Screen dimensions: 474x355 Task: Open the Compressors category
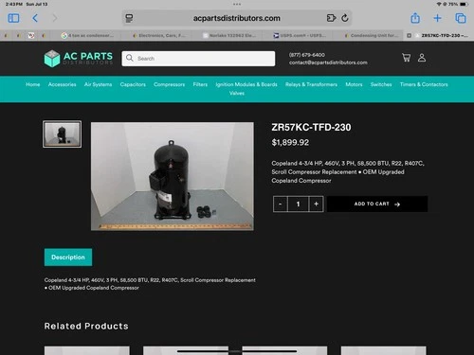click(x=169, y=84)
